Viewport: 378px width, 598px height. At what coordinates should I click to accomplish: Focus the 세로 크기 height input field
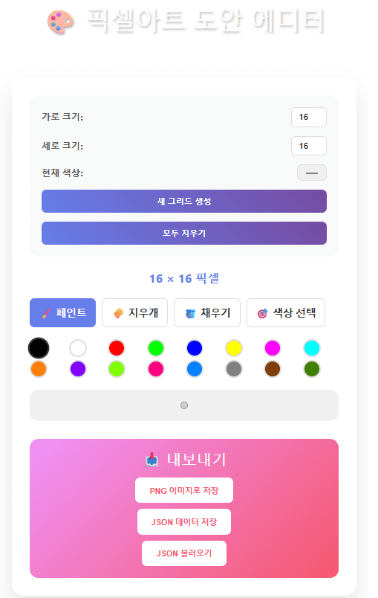coord(309,146)
